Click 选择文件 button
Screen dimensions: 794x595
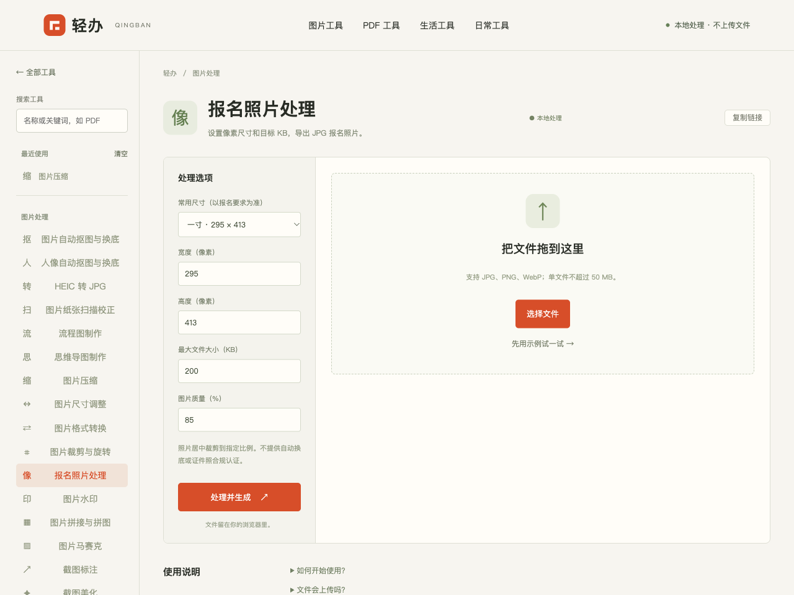coord(543,314)
